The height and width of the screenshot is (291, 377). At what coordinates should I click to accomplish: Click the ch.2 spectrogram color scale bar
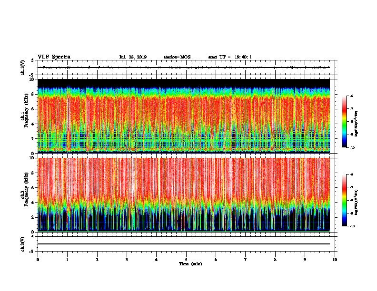[345, 200]
